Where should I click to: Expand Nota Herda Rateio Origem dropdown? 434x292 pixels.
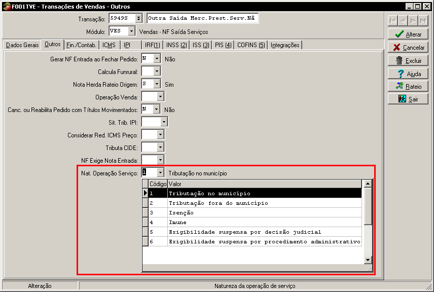tap(157, 84)
